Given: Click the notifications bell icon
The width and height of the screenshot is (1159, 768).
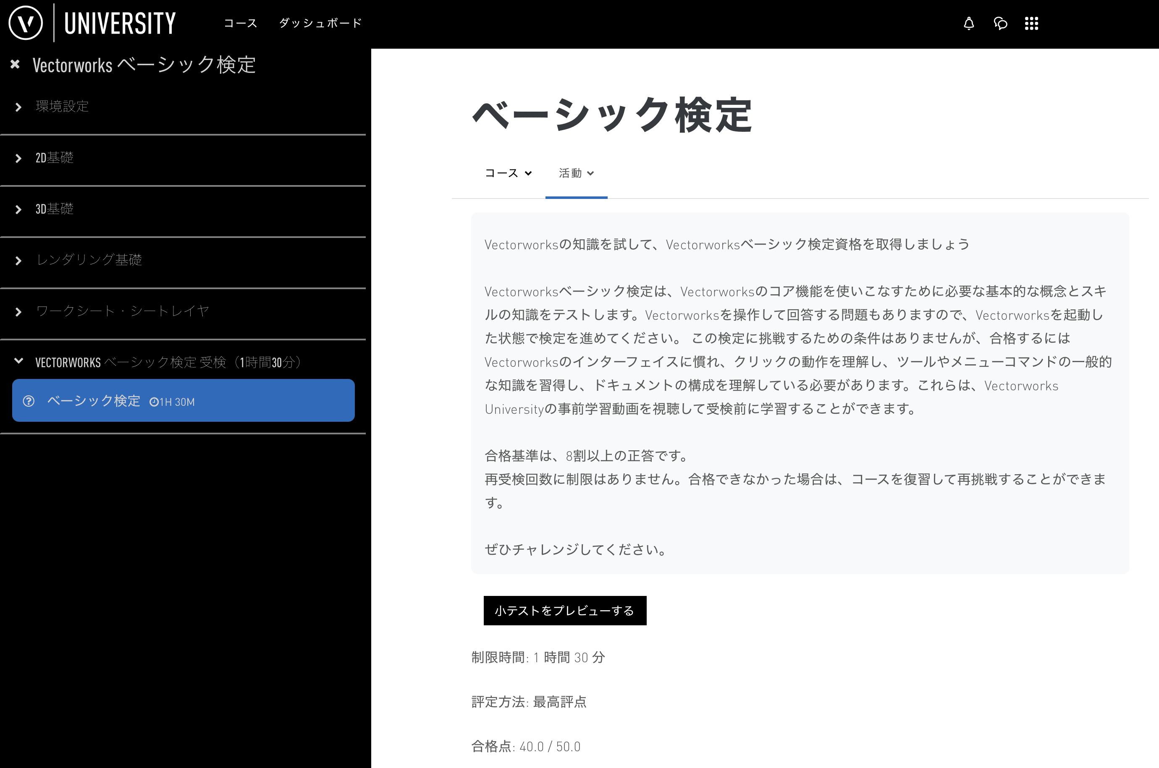Looking at the screenshot, I should coord(969,23).
